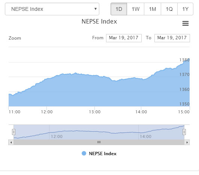Click the 14:00 x-axis label
The width and height of the screenshot is (199, 175).
click(x=141, y=112)
